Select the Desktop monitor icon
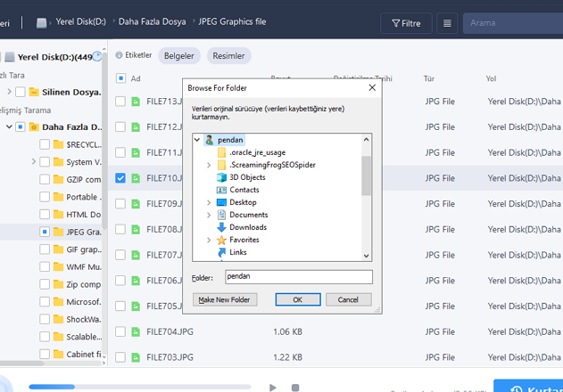The image size is (563, 392). pyautogui.click(x=221, y=202)
